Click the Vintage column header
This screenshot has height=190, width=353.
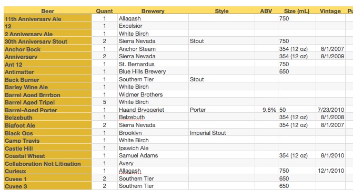coord(330,11)
